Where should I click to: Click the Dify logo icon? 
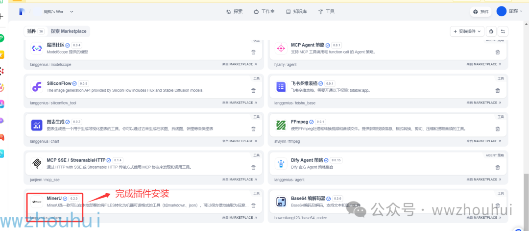coord(22,11)
